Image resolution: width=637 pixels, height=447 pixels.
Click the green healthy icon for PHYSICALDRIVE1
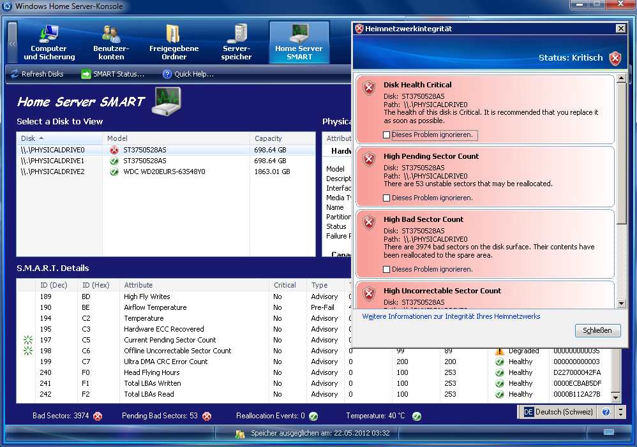(x=114, y=161)
